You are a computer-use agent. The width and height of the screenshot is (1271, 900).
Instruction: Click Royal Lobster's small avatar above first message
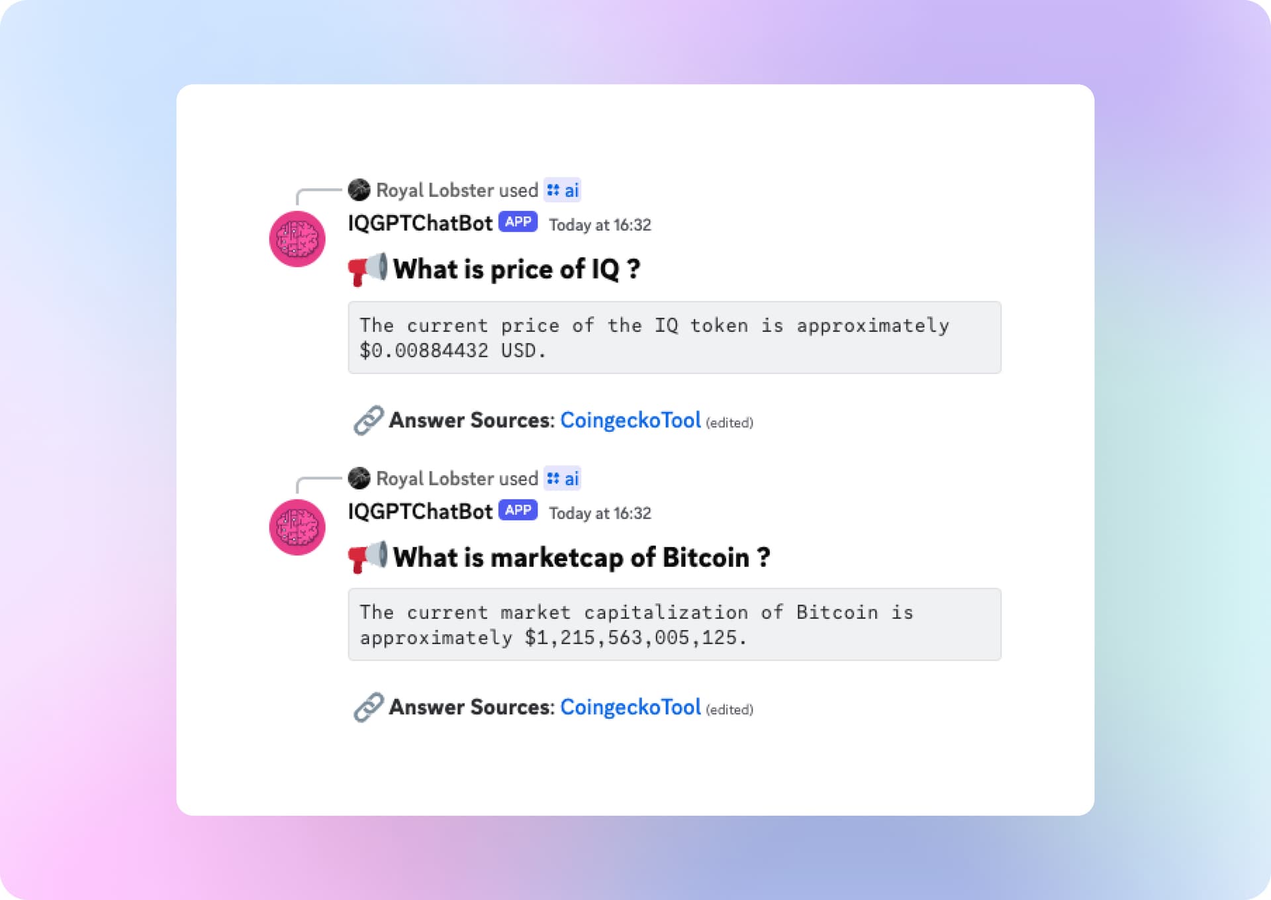[359, 190]
